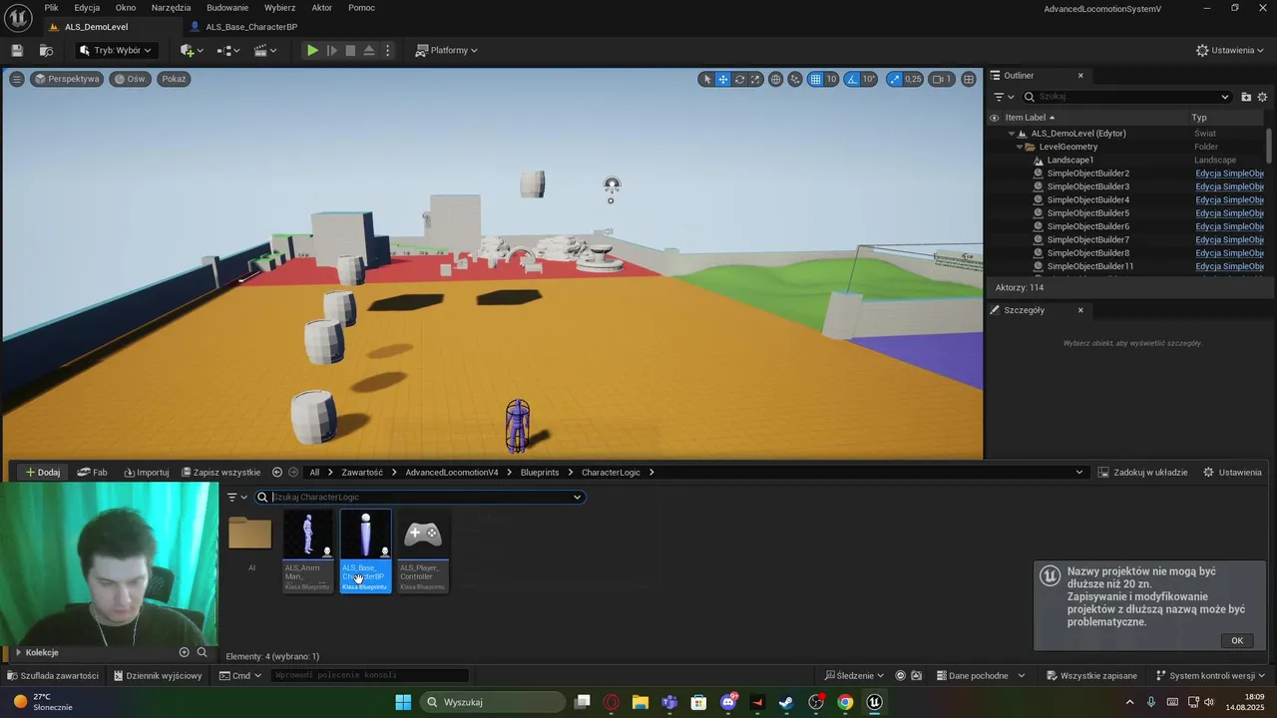
Task: Select Landscape1 in the Outliner
Action: click(x=1069, y=160)
